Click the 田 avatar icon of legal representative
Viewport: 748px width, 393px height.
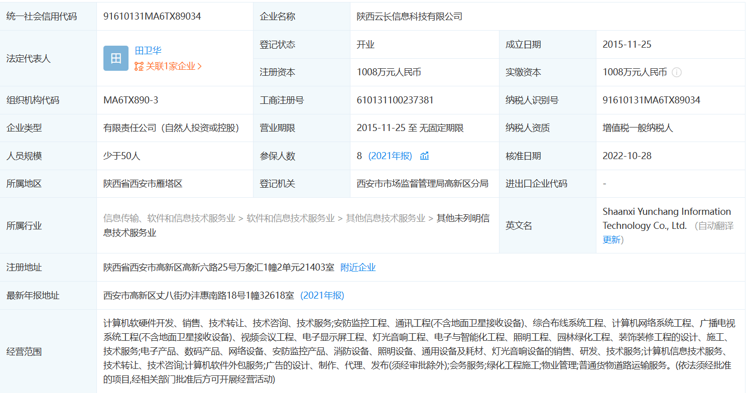pos(116,58)
